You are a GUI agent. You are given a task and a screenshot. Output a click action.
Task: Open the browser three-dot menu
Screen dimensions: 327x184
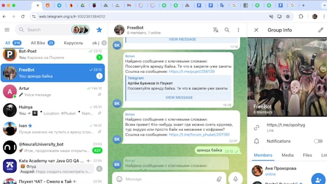[324, 16]
